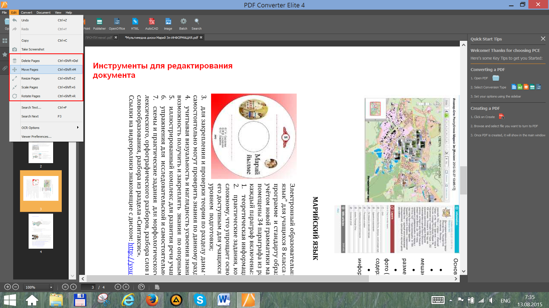The width and height of the screenshot is (549, 308).
Task: Zoom in with the plus button
Action: pos(8,287)
